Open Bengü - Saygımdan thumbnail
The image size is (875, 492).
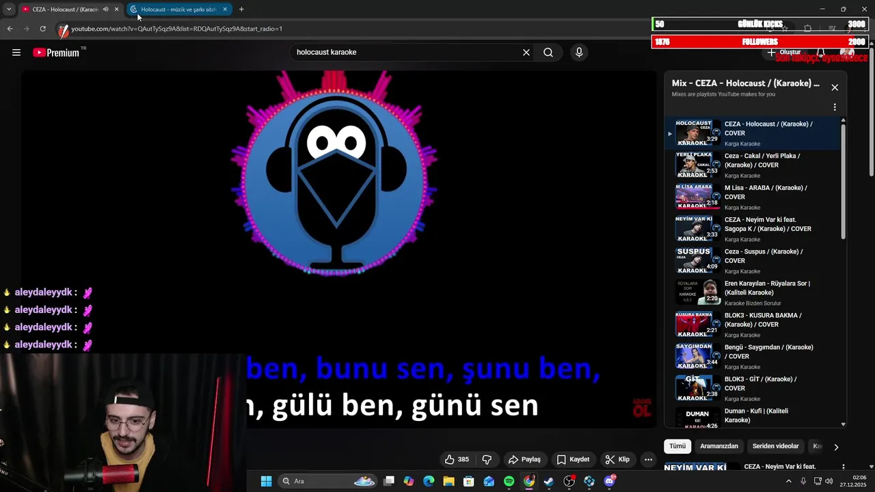[x=697, y=357]
